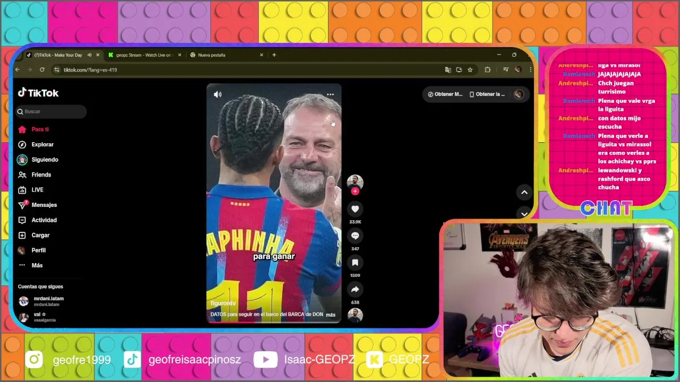
Task: Click the sound disc thumbnail below share
Action: [355, 315]
